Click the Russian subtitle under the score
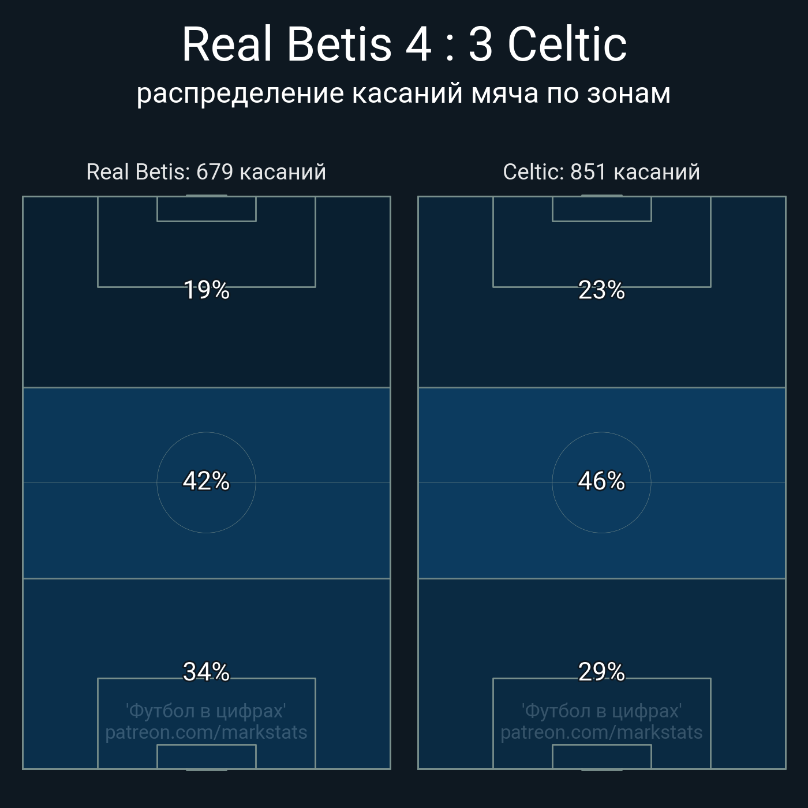 tap(404, 93)
